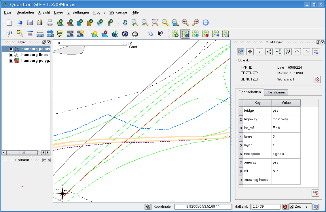The width and height of the screenshot is (326, 212).
Task: Show all layers using open eye icon
Action: (125, 34)
